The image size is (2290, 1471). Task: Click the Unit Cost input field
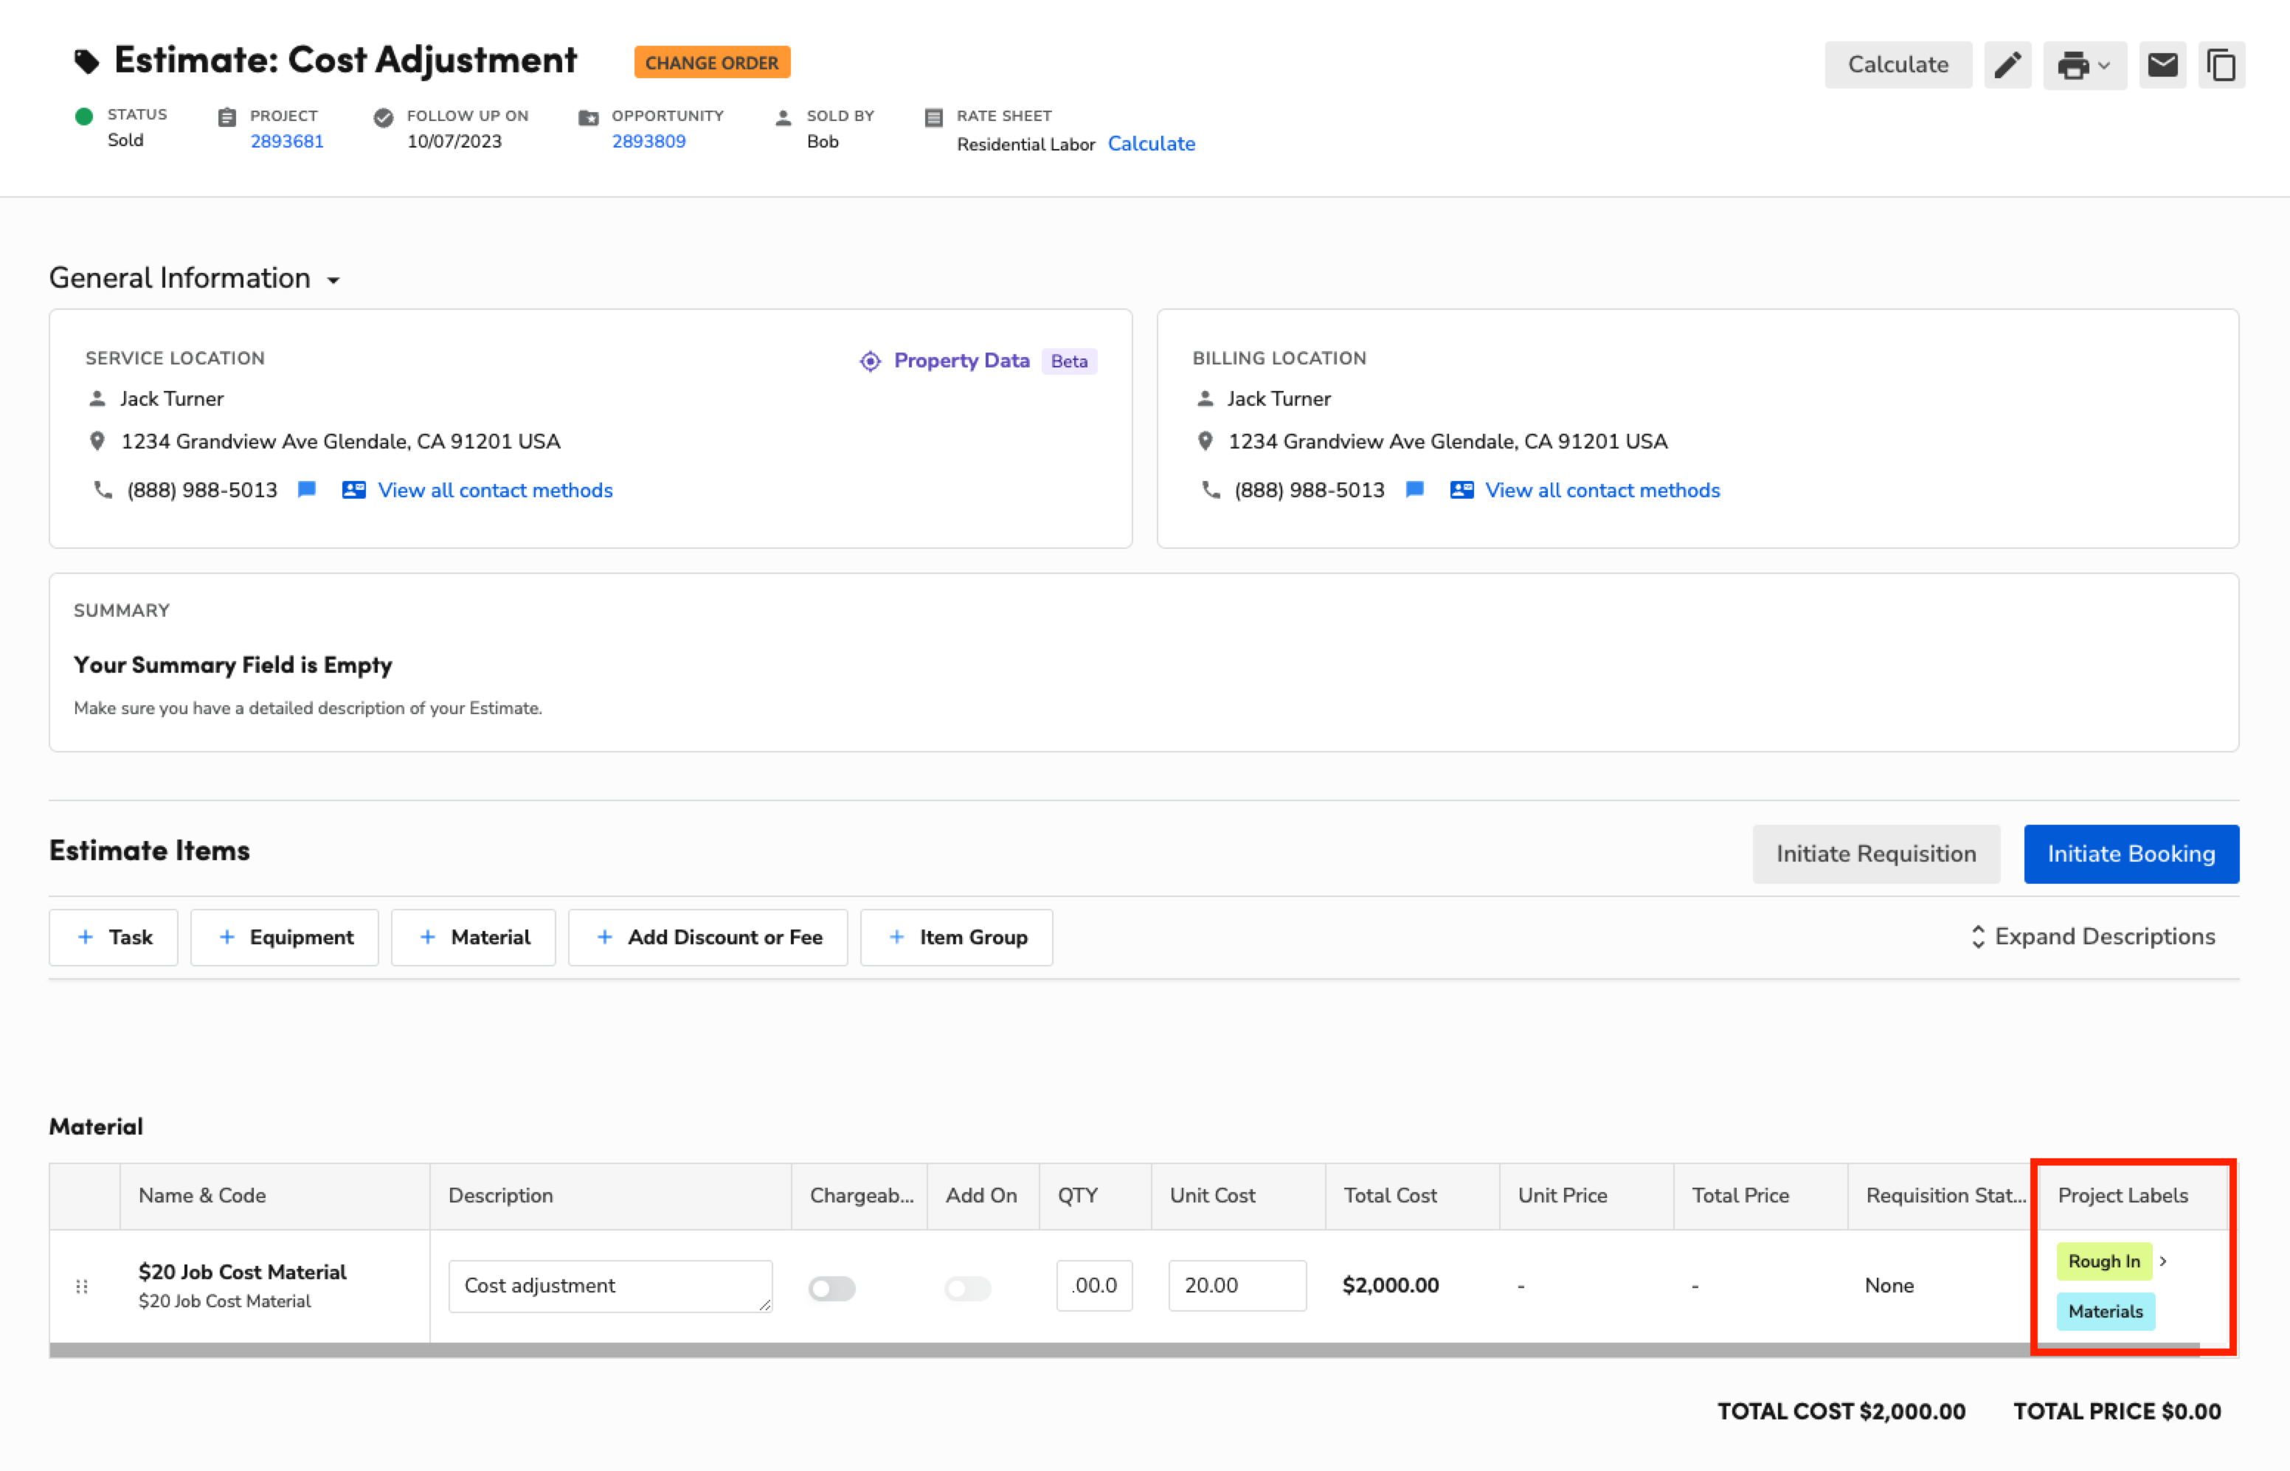[1236, 1286]
